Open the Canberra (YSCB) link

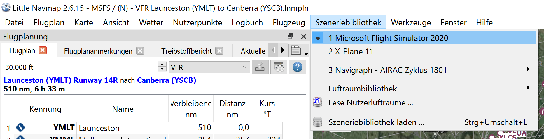pyautogui.click(x=167, y=80)
